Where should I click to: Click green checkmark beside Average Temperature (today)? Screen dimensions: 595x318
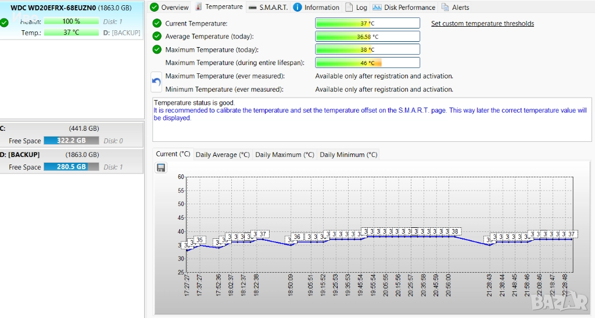pos(157,36)
